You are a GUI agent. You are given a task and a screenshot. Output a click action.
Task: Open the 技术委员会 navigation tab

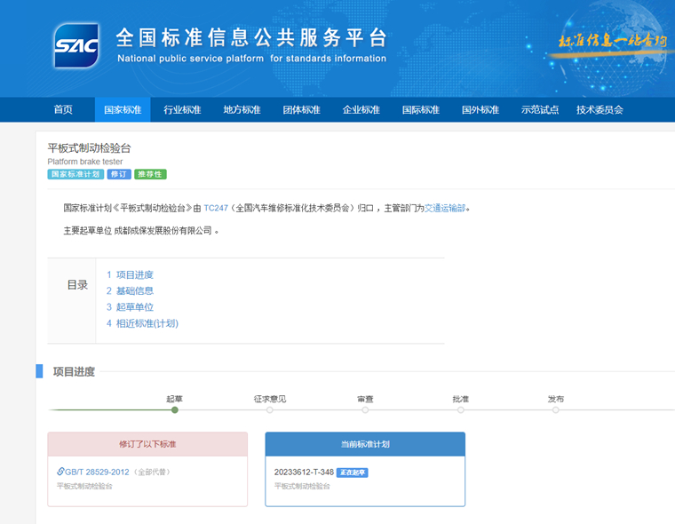click(x=600, y=110)
